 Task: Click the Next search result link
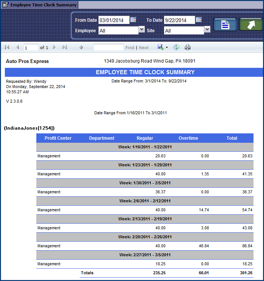tap(144, 48)
